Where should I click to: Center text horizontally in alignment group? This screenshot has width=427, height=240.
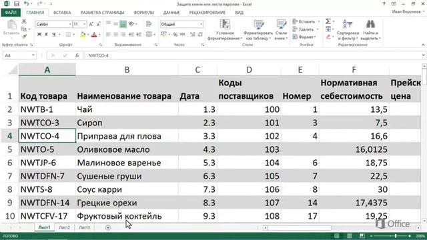pyautogui.click(x=115, y=35)
